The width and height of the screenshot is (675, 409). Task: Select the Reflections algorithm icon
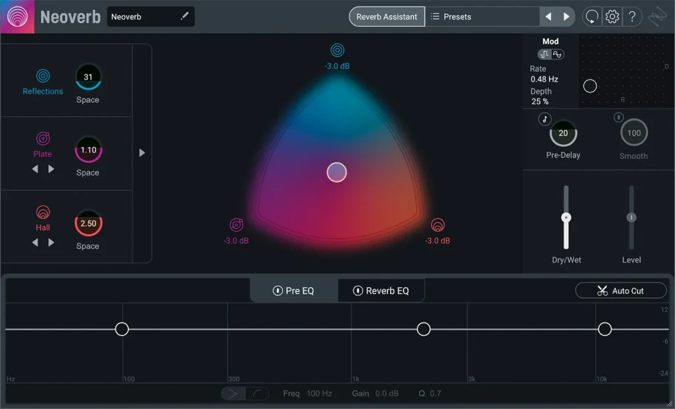pyautogui.click(x=42, y=77)
